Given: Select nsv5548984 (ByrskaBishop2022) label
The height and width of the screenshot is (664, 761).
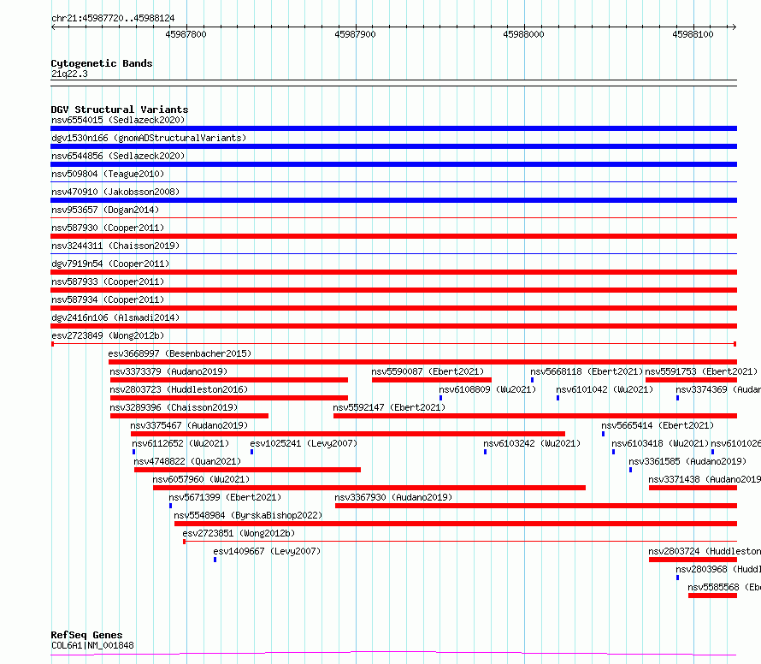Looking at the screenshot, I should point(248,515).
